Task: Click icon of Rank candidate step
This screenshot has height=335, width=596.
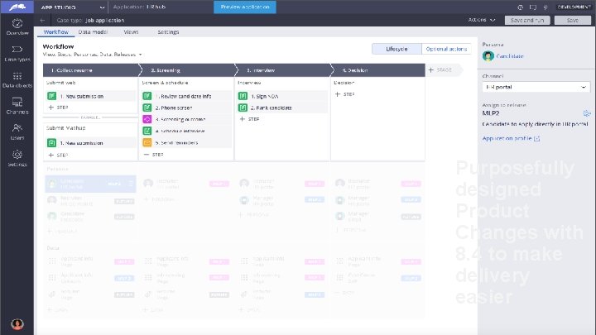Action: (243, 108)
